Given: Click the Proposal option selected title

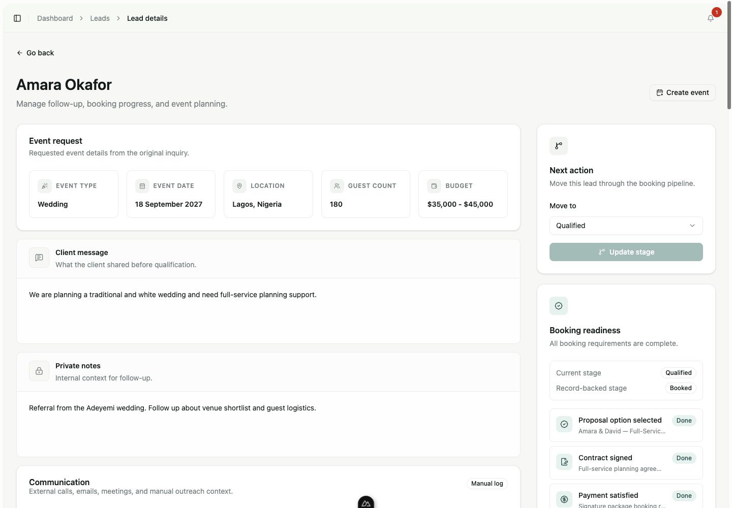Looking at the screenshot, I should (x=620, y=420).
